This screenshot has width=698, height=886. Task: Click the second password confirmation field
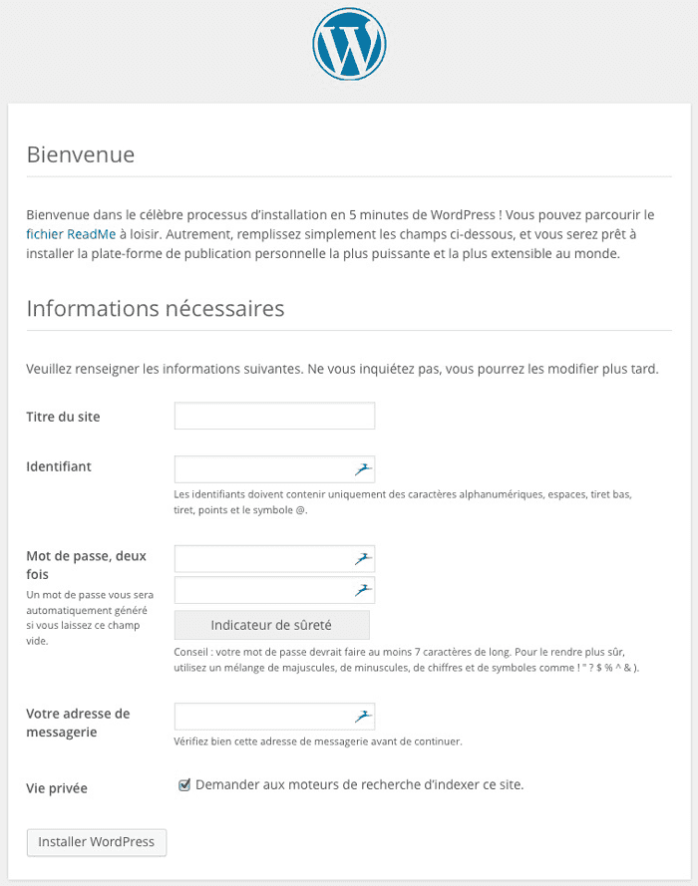pyautogui.click(x=274, y=590)
